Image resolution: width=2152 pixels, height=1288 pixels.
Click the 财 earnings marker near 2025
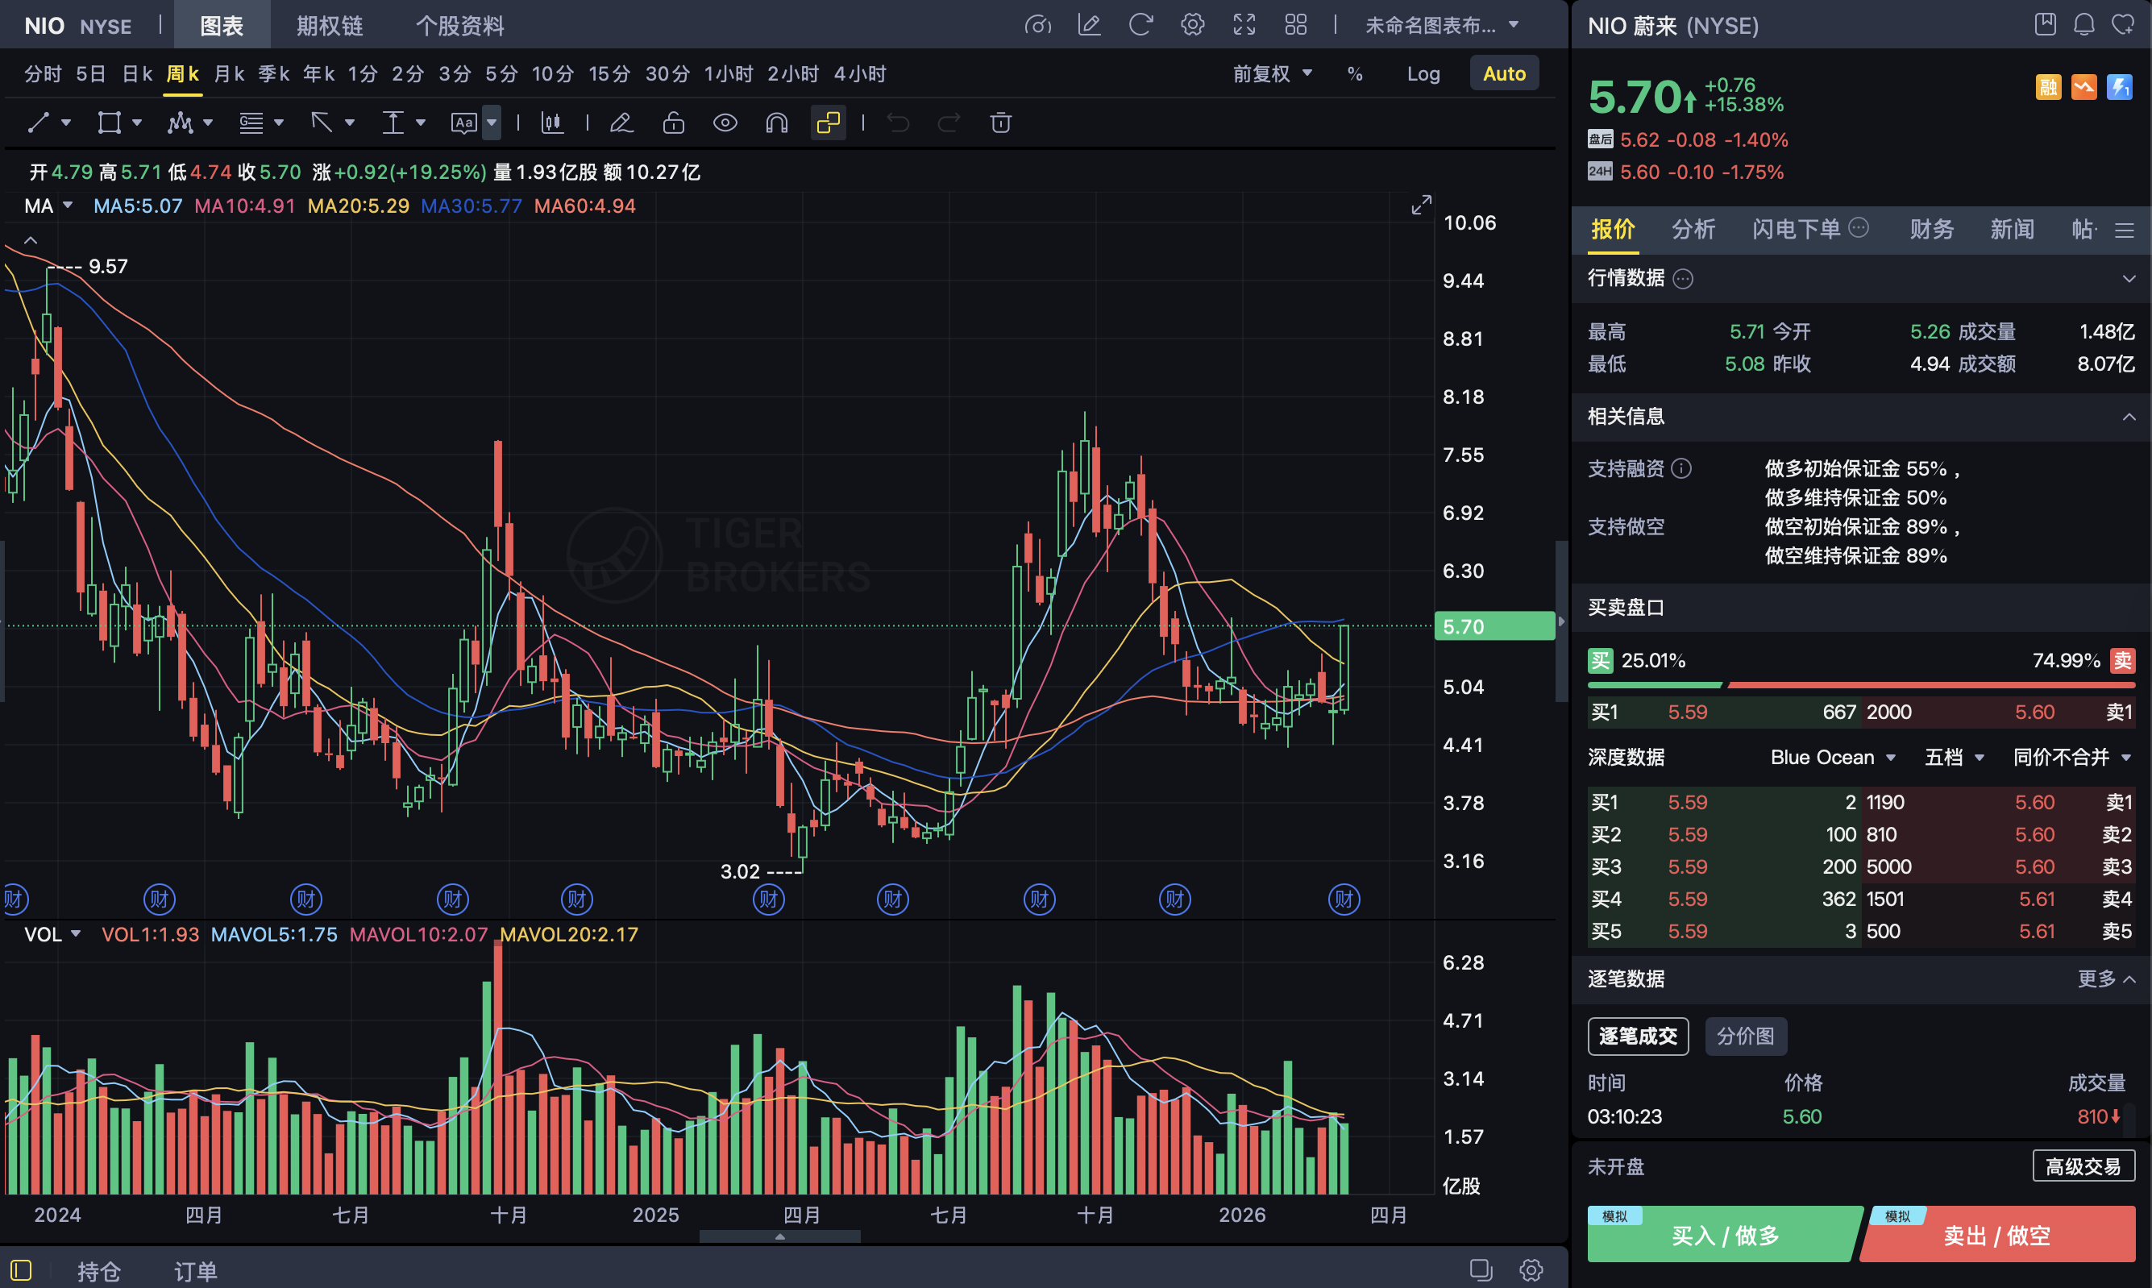tap(577, 900)
